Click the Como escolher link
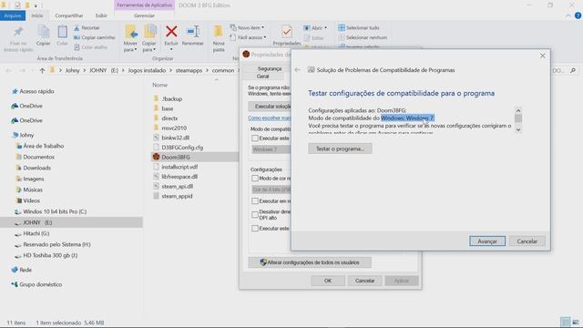 click(x=270, y=118)
